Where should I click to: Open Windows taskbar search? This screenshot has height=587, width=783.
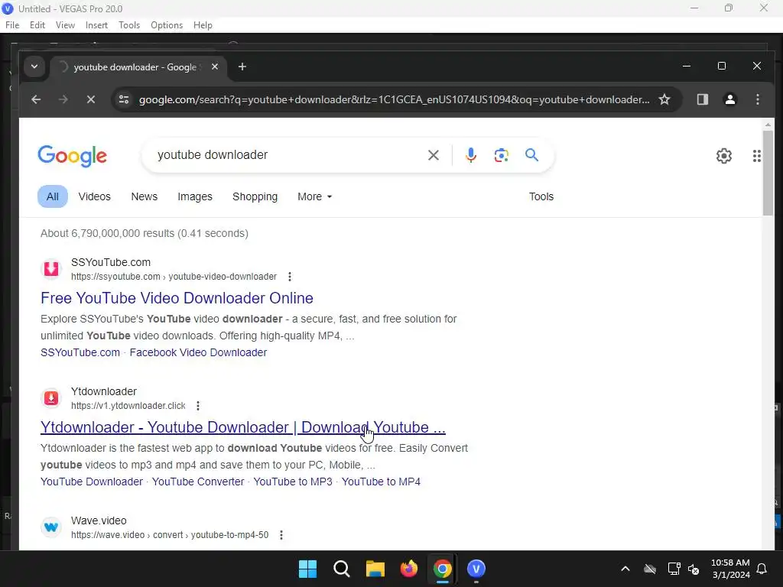[342, 569]
